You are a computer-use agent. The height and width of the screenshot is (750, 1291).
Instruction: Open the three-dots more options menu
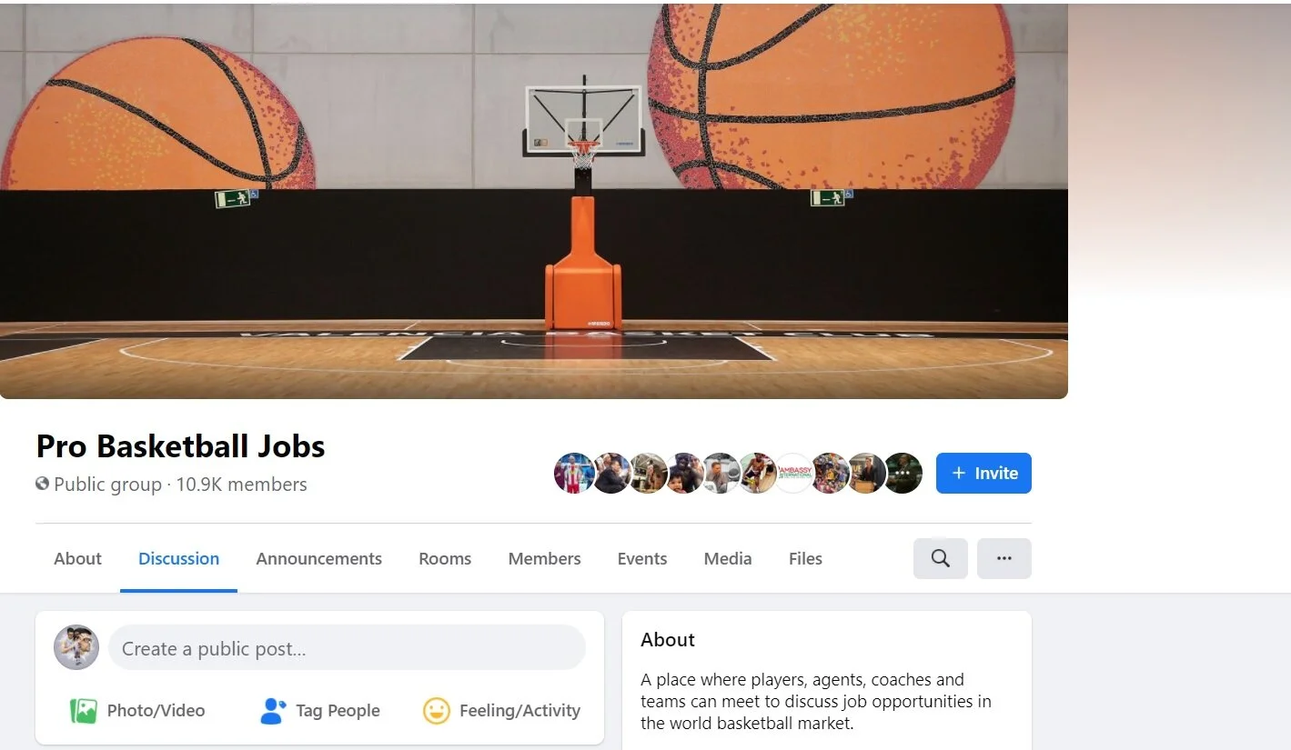click(1004, 558)
